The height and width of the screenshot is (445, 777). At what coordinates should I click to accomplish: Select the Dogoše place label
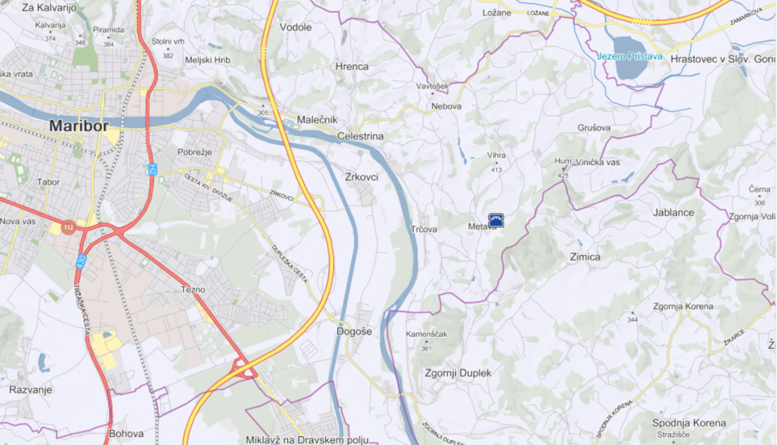(x=355, y=331)
